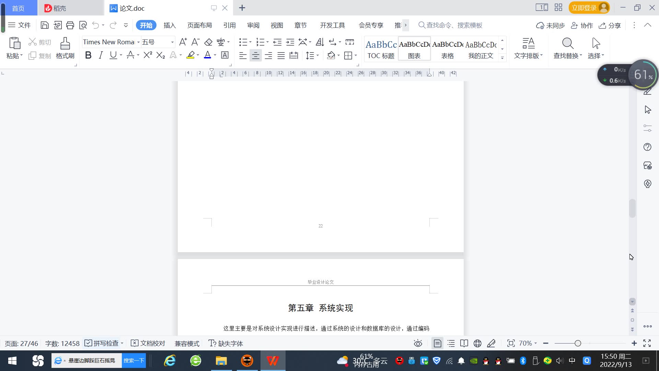
Task: Open the font name dropdown
Action: (138, 42)
